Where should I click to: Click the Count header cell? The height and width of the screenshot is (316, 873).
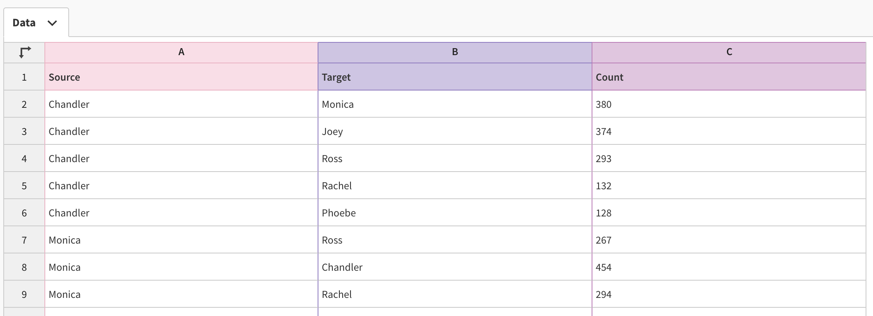click(729, 77)
